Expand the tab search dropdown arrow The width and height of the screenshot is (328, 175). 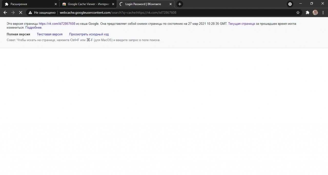290,4
